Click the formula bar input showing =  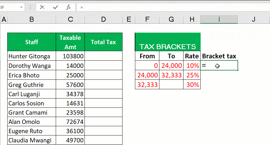pos(173,8)
